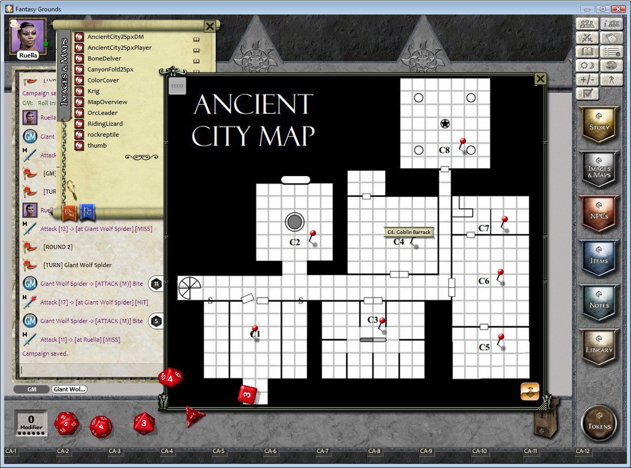Switch to the CA-5 hotkey tab
This screenshot has width=631, height=468.
tap(219, 451)
